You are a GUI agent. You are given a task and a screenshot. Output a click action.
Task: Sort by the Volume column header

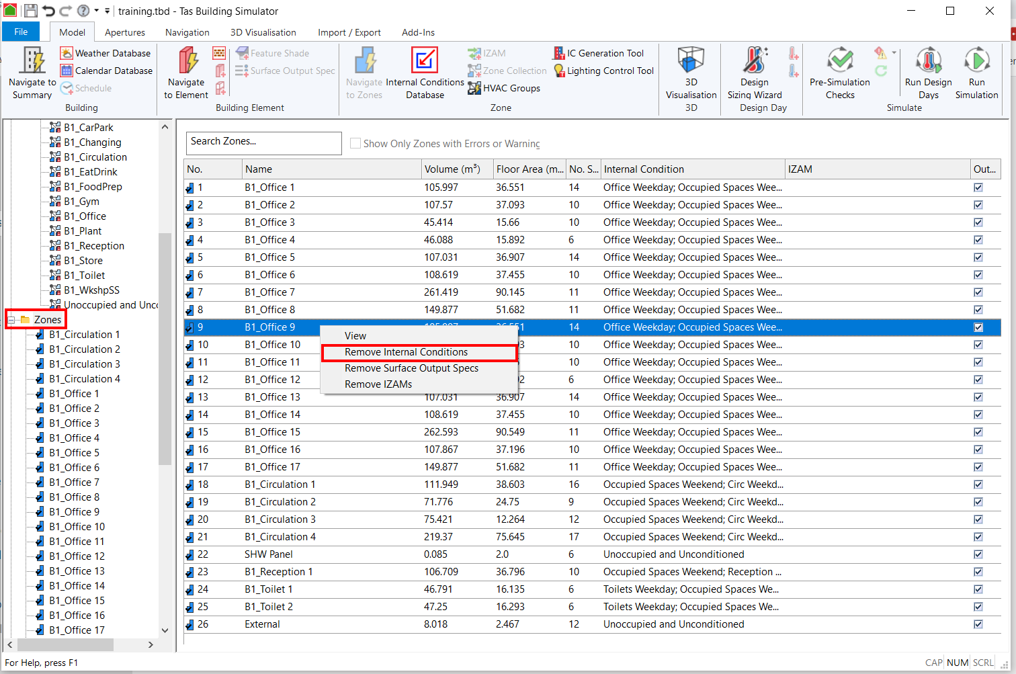pyautogui.click(x=457, y=169)
